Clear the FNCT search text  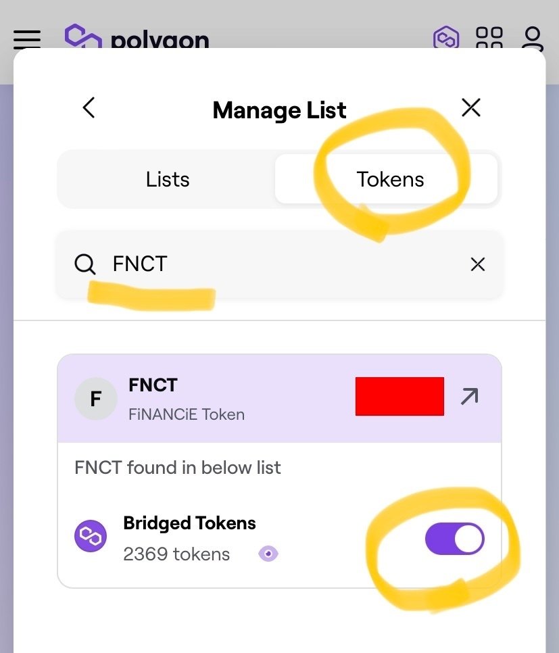(477, 264)
